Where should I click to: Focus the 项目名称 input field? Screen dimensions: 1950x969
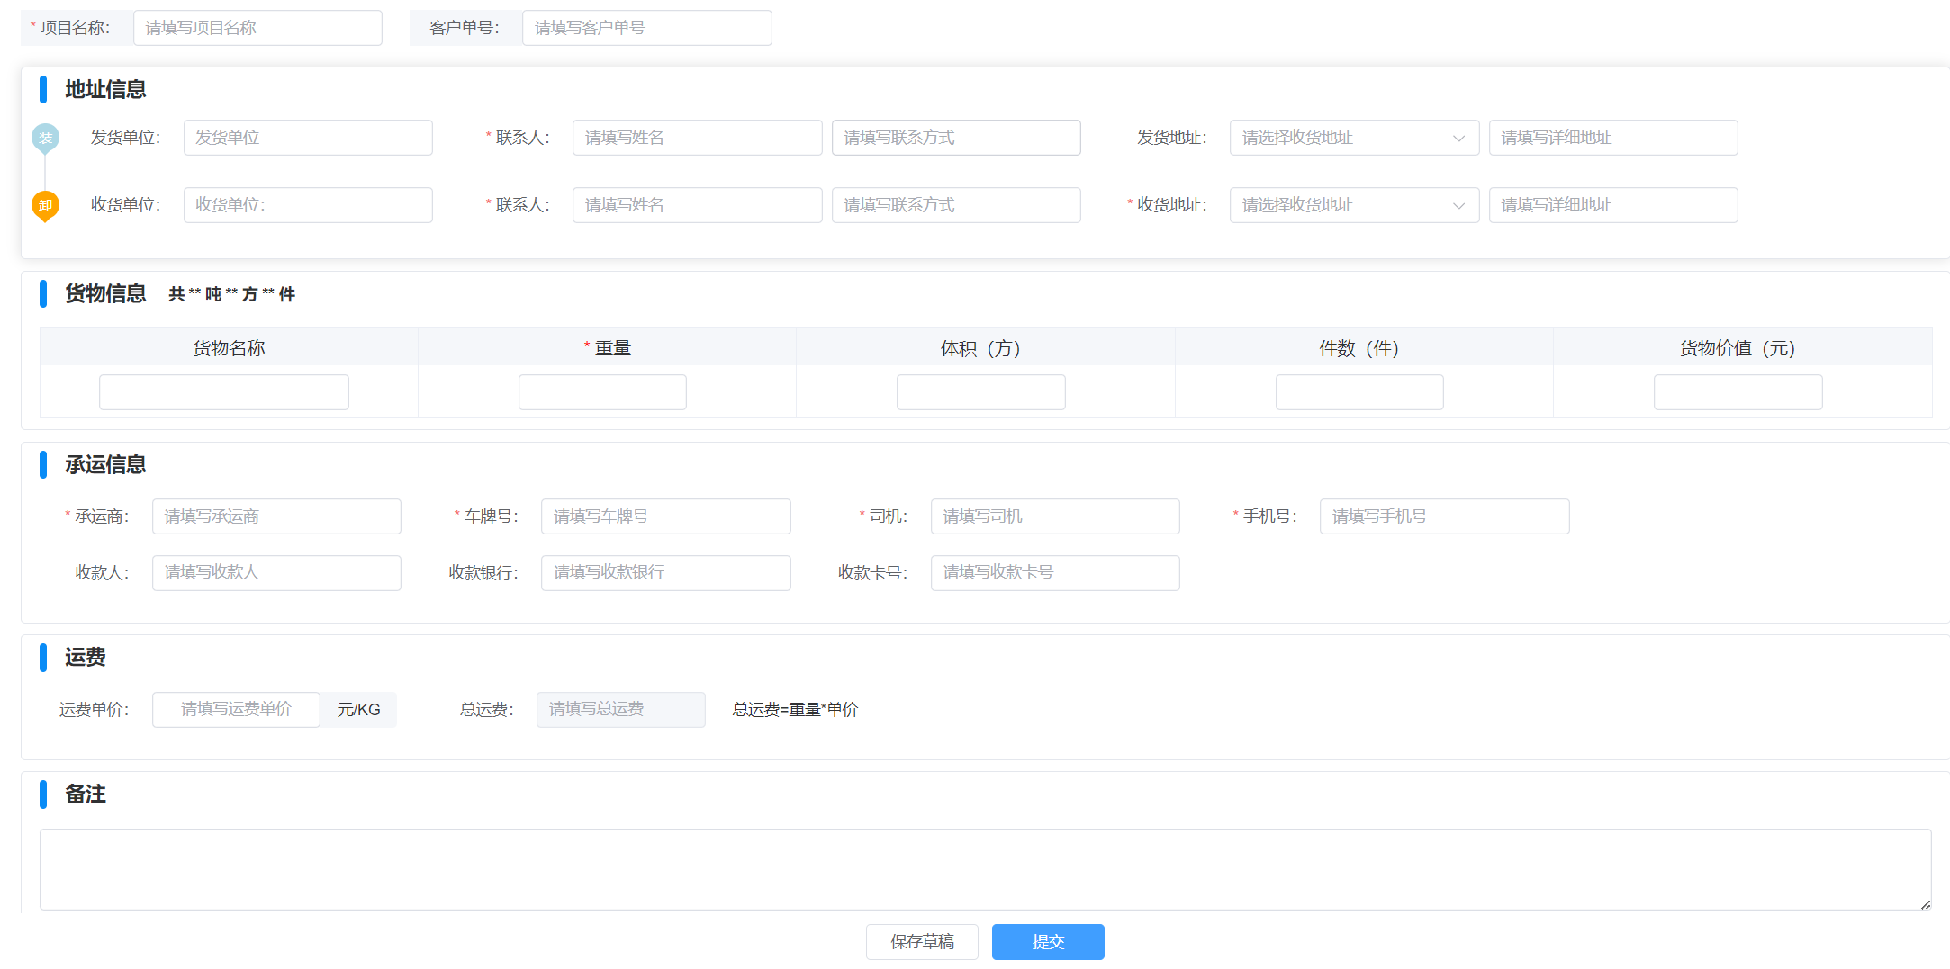[x=257, y=28]
